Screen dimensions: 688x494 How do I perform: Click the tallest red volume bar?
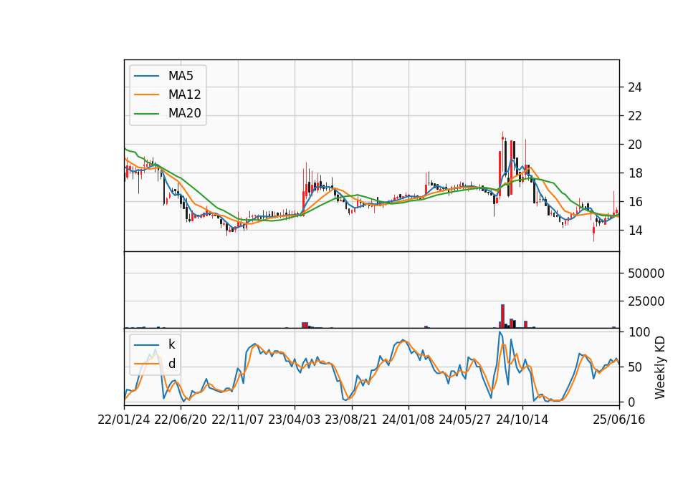click(503, 316)
